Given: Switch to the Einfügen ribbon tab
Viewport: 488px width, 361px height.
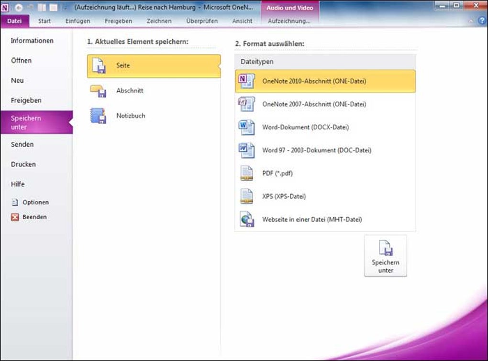Looking at the screenshot, I should (78, 21).
